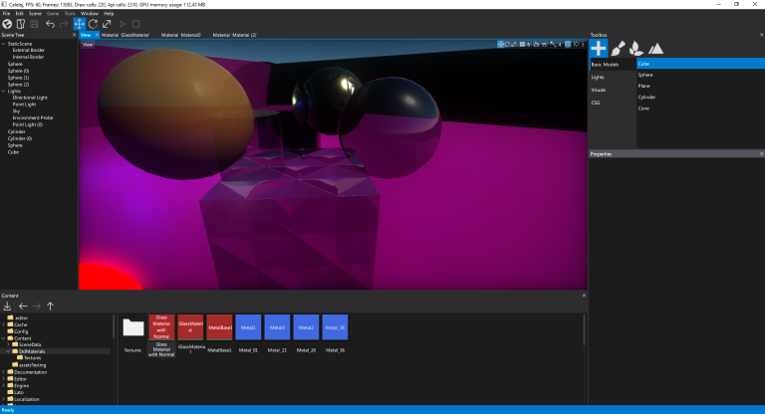The image size is (765, 414).
Task: Collapse the Lights node in Scene Tree
Action: [x=3, y=92]
